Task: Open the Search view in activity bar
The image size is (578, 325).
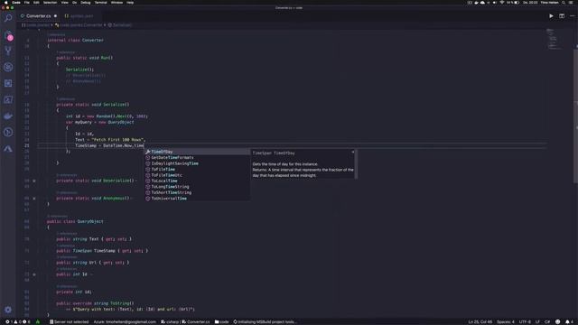Action: (x=8, y=18)
